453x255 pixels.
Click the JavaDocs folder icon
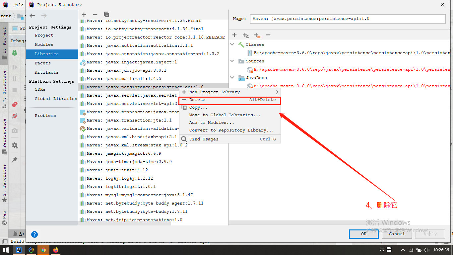(x=241, y=78)
